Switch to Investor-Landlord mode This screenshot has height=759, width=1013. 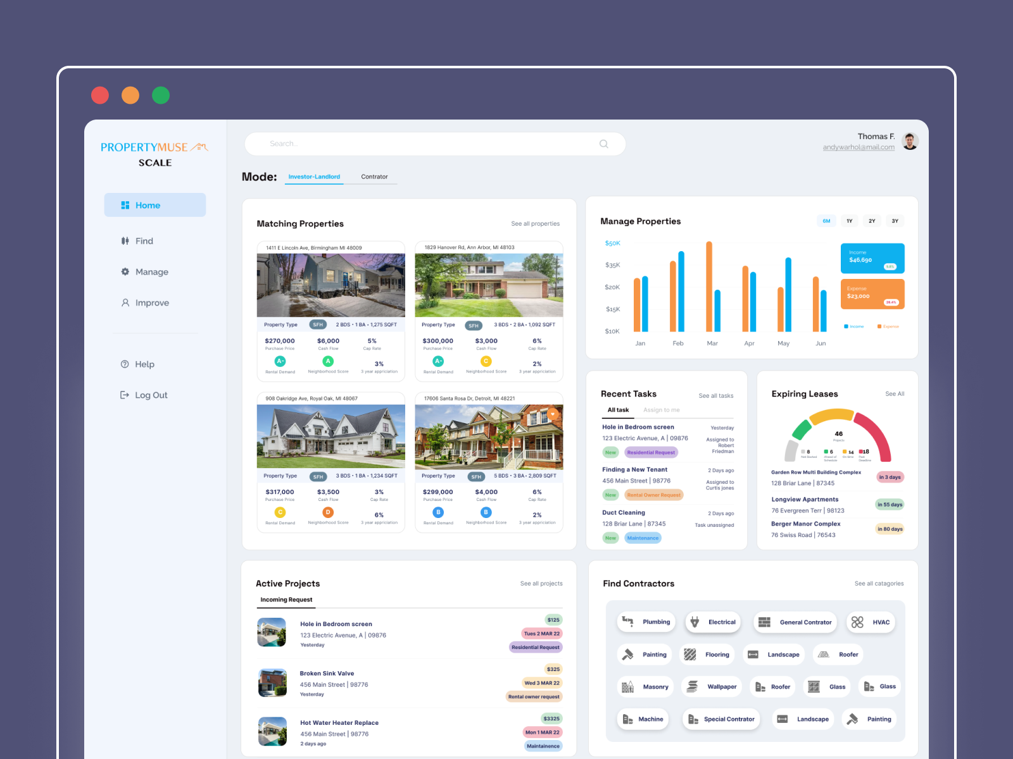point(314,177)
